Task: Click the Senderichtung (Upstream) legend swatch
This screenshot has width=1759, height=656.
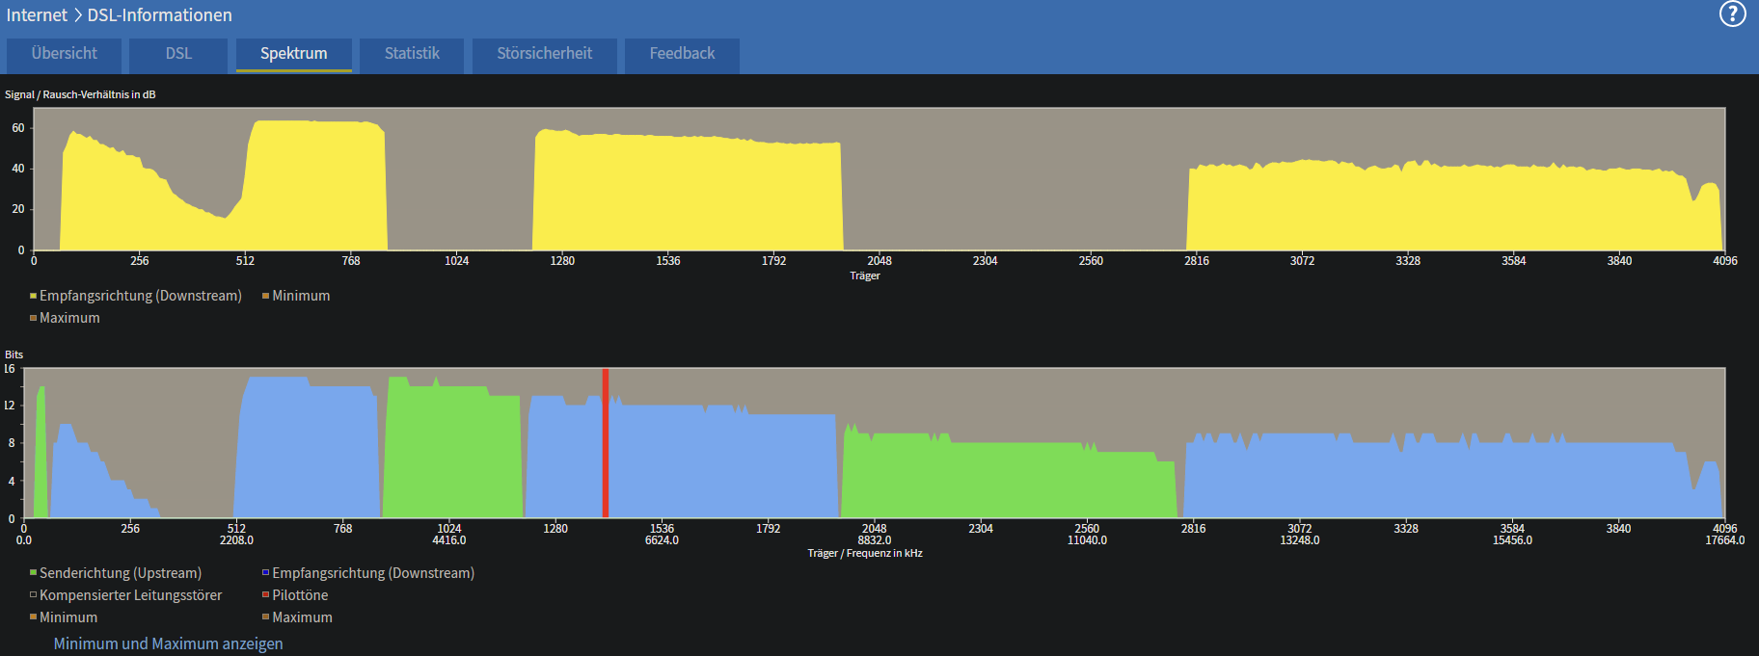Action: click(x=33, y=573)
